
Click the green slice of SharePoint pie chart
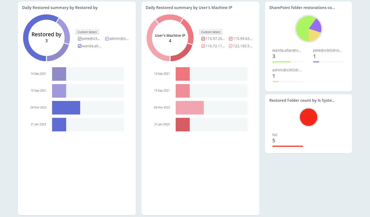coord(303,29)
